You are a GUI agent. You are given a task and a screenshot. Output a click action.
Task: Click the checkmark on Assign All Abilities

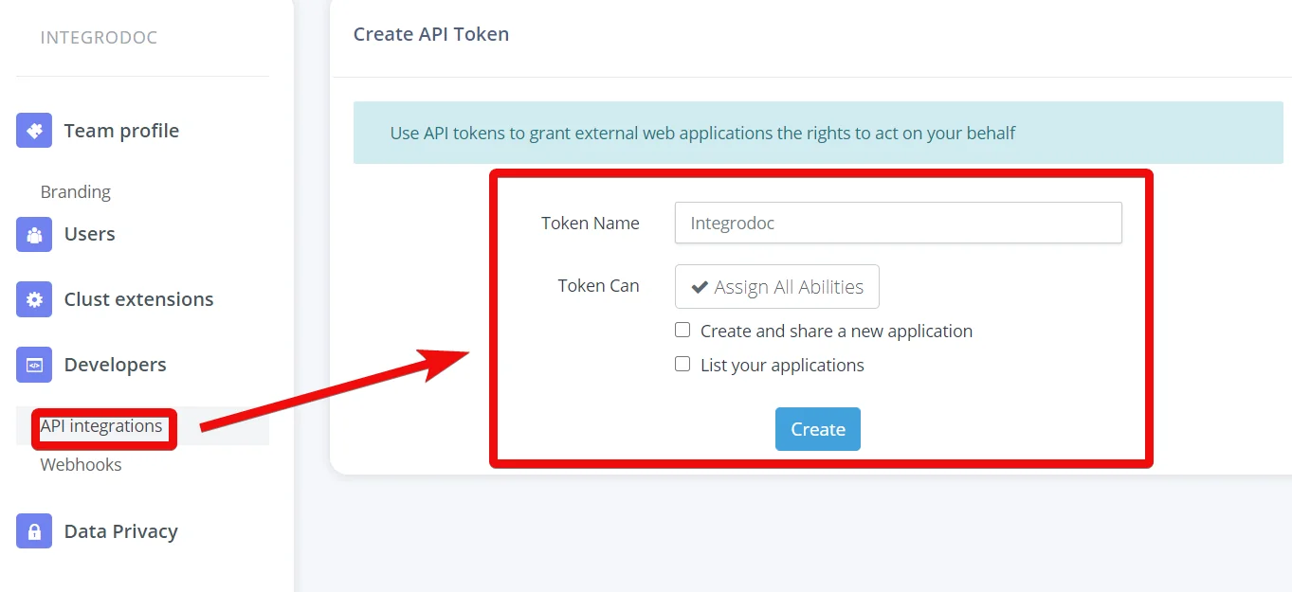pyautogui.click(x=700, y=287)
